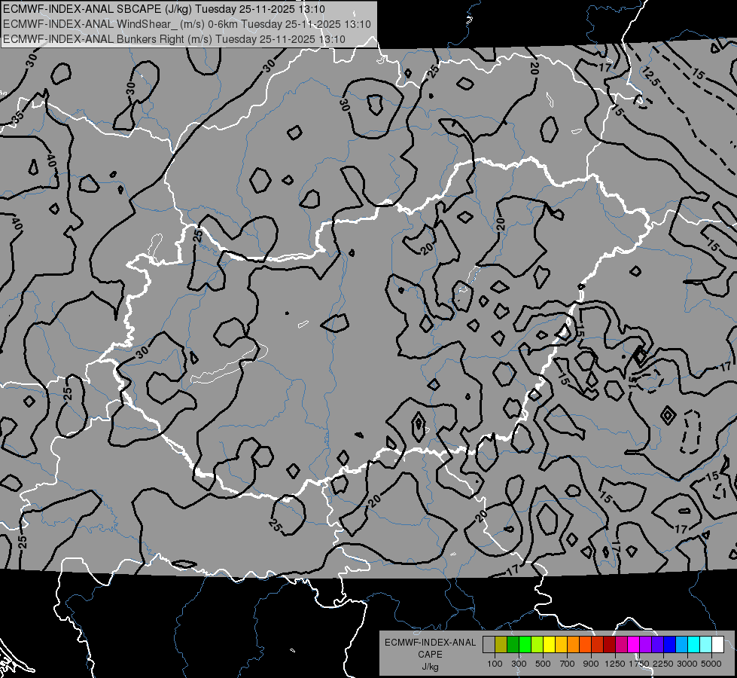Select the pale cyan legend swatch

pyautogui.click(x=706, y=645)
